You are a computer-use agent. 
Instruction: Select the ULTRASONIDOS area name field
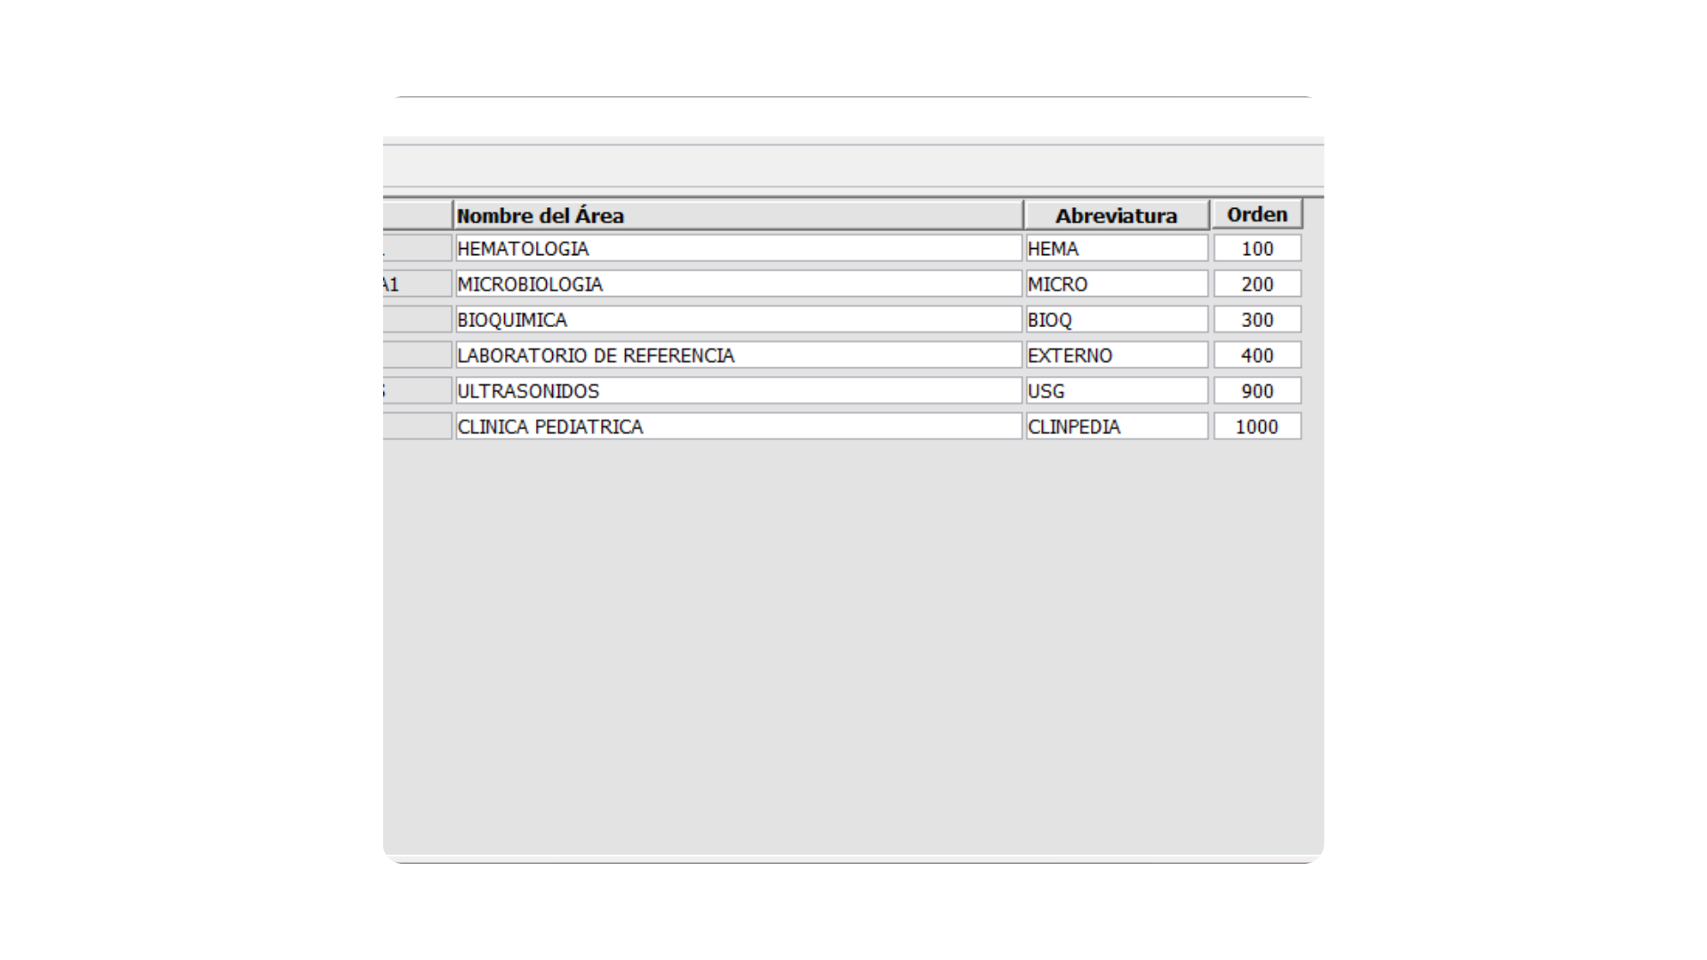click(738, 391)
